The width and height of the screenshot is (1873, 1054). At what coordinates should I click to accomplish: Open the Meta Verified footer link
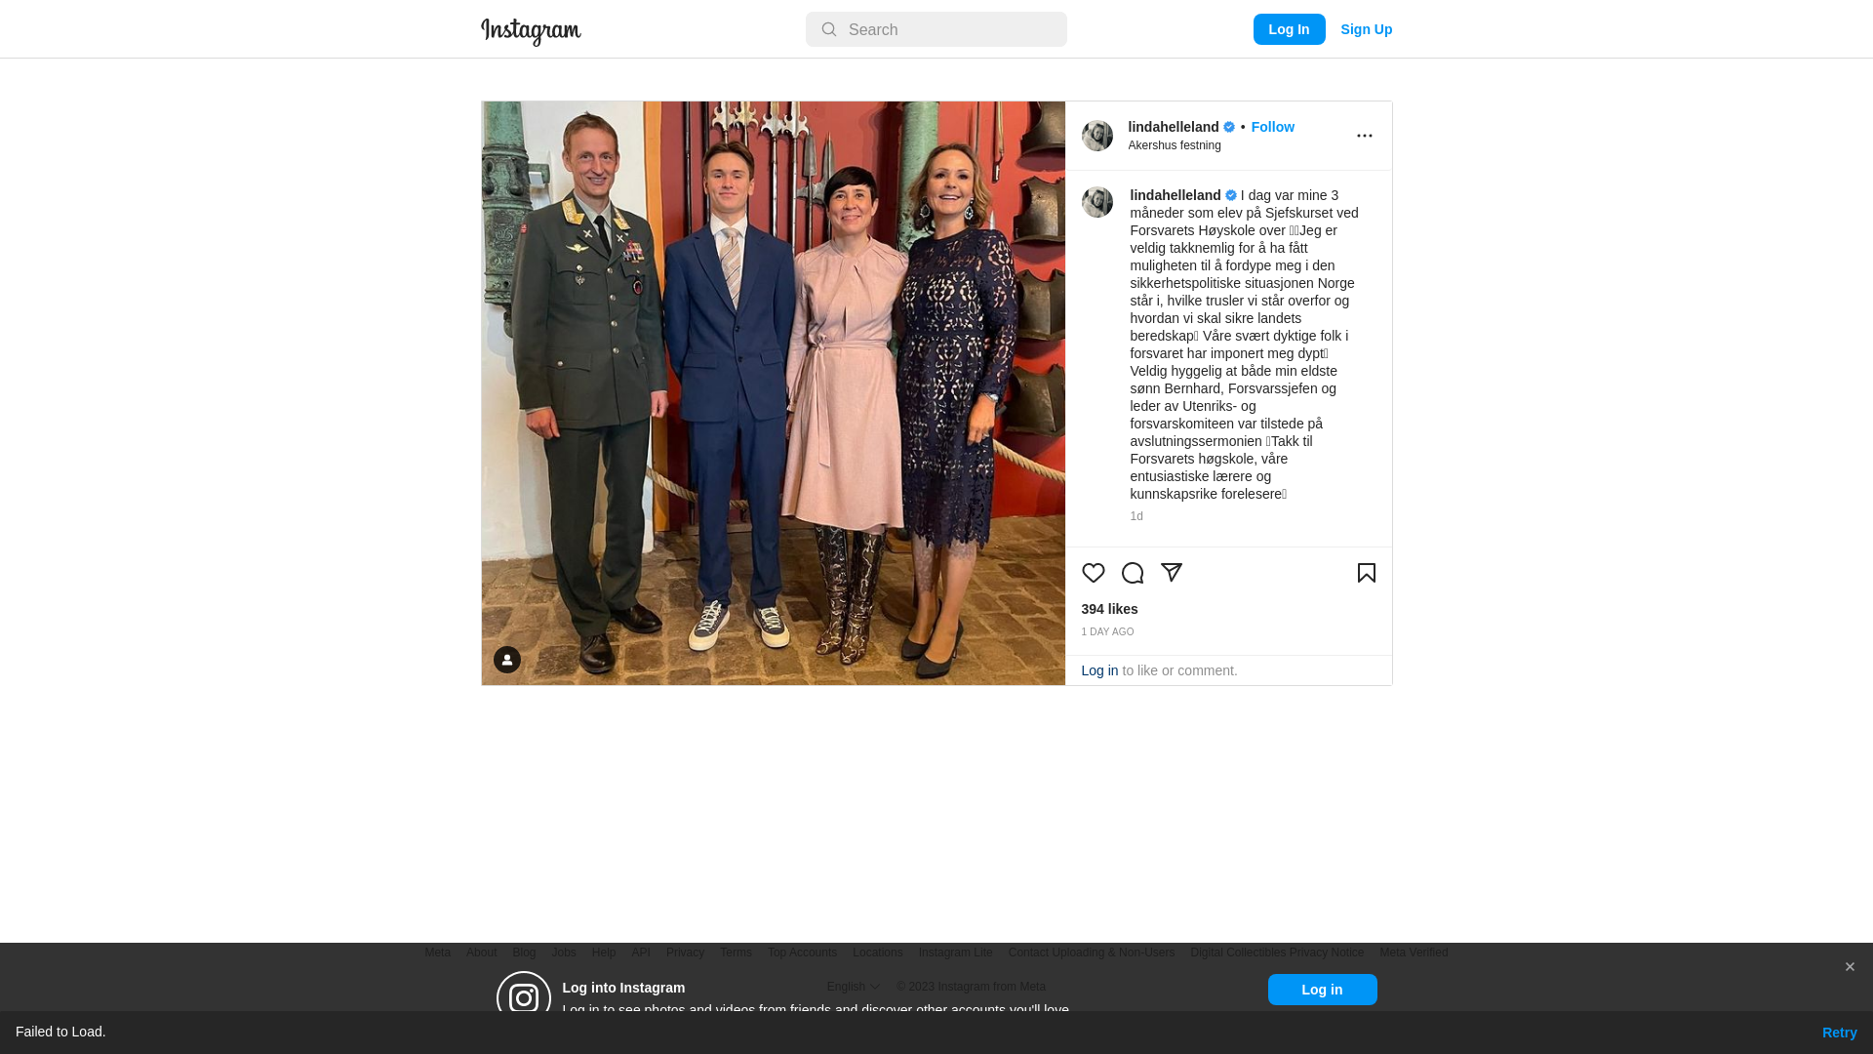(1413, 953)
